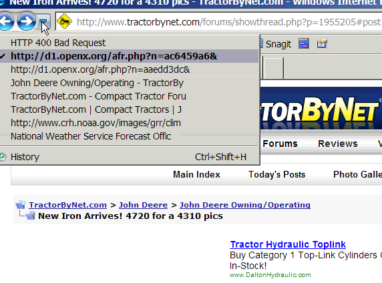Screen dimensions: 382x283
Task: Open the Forums navigation tab
Action: (x=280, y=144)
